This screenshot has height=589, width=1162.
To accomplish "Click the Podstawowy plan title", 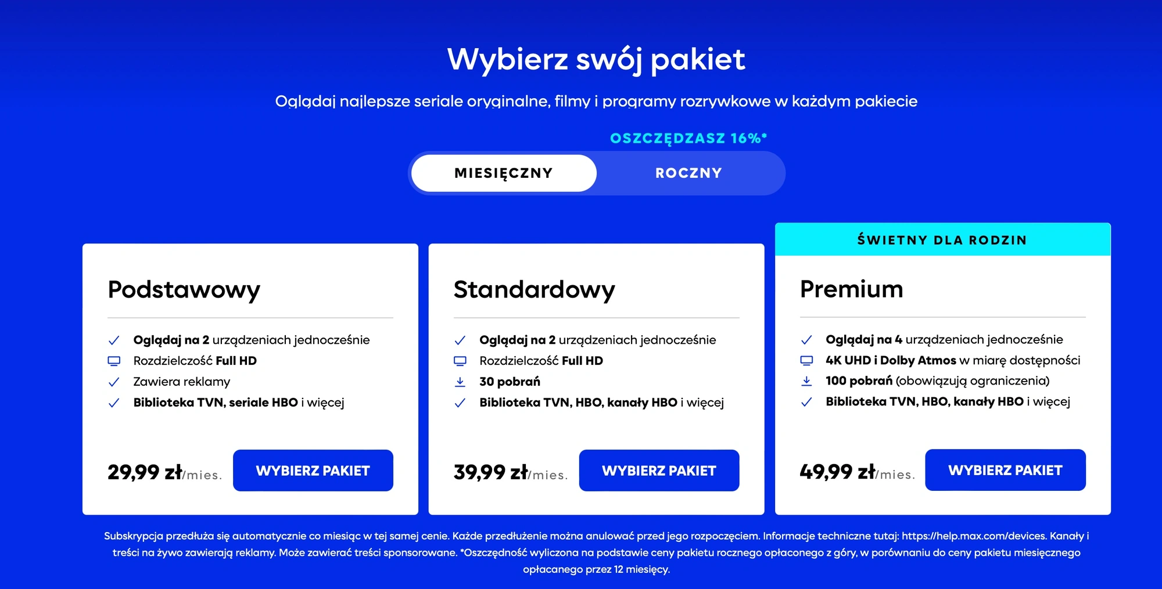I will click(x=184, y=289).
